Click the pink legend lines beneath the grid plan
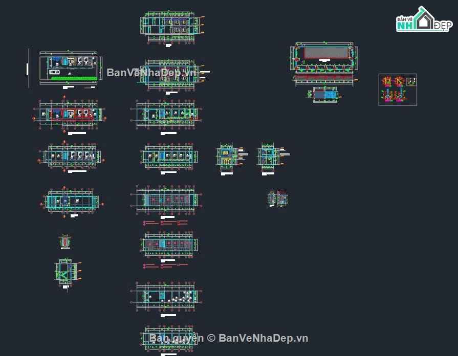 tap(166, 223)
